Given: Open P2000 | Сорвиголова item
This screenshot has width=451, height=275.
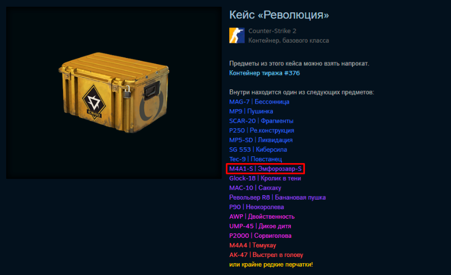Looking at the screenshot, I should click(260, 236).
